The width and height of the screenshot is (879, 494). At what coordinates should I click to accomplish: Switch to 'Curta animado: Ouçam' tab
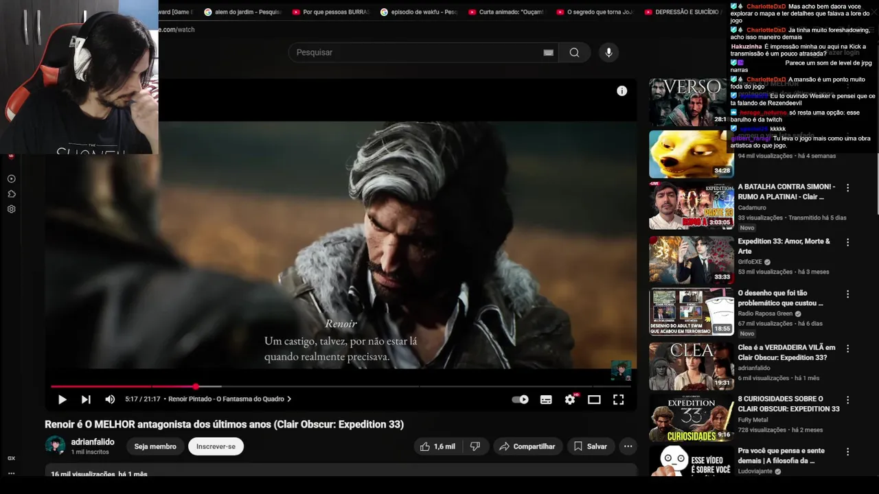[x=508, y=12]
